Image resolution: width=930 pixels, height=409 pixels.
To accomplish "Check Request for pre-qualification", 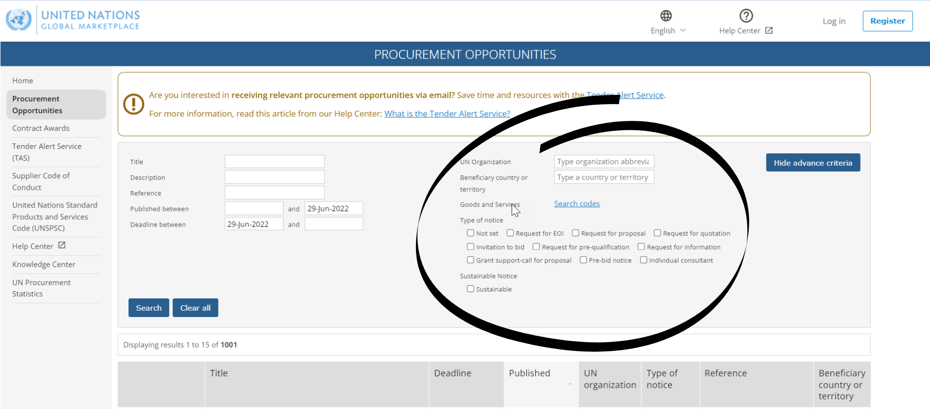I will pos(536,247).
